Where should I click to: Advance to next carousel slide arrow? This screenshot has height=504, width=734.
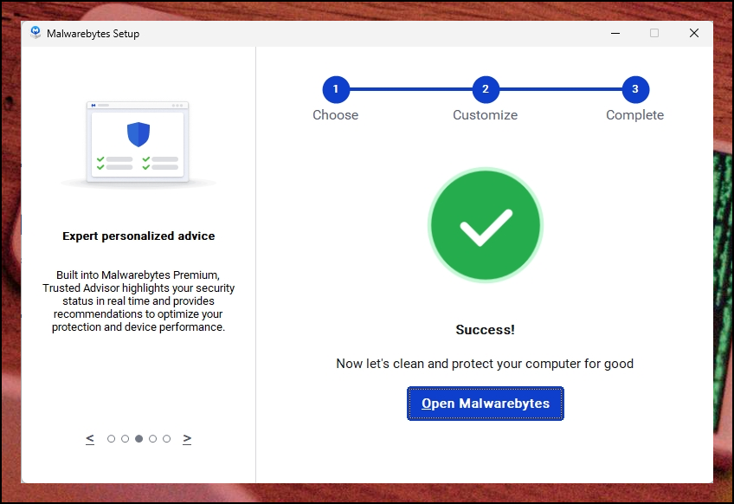tap(187, 439)
